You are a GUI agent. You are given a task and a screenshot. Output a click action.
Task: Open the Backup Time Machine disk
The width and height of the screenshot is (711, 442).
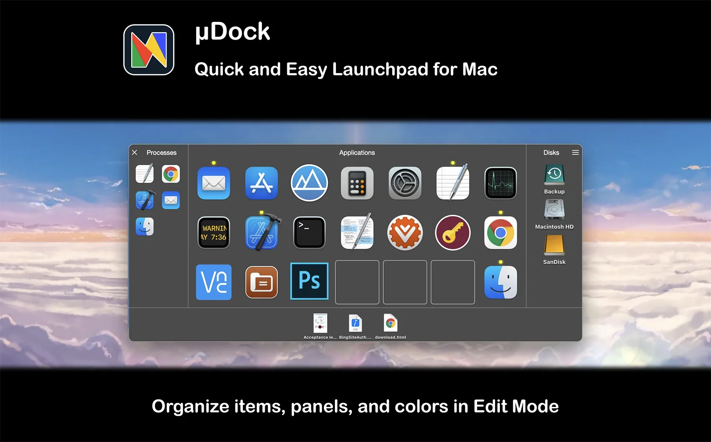click(554, 176)
